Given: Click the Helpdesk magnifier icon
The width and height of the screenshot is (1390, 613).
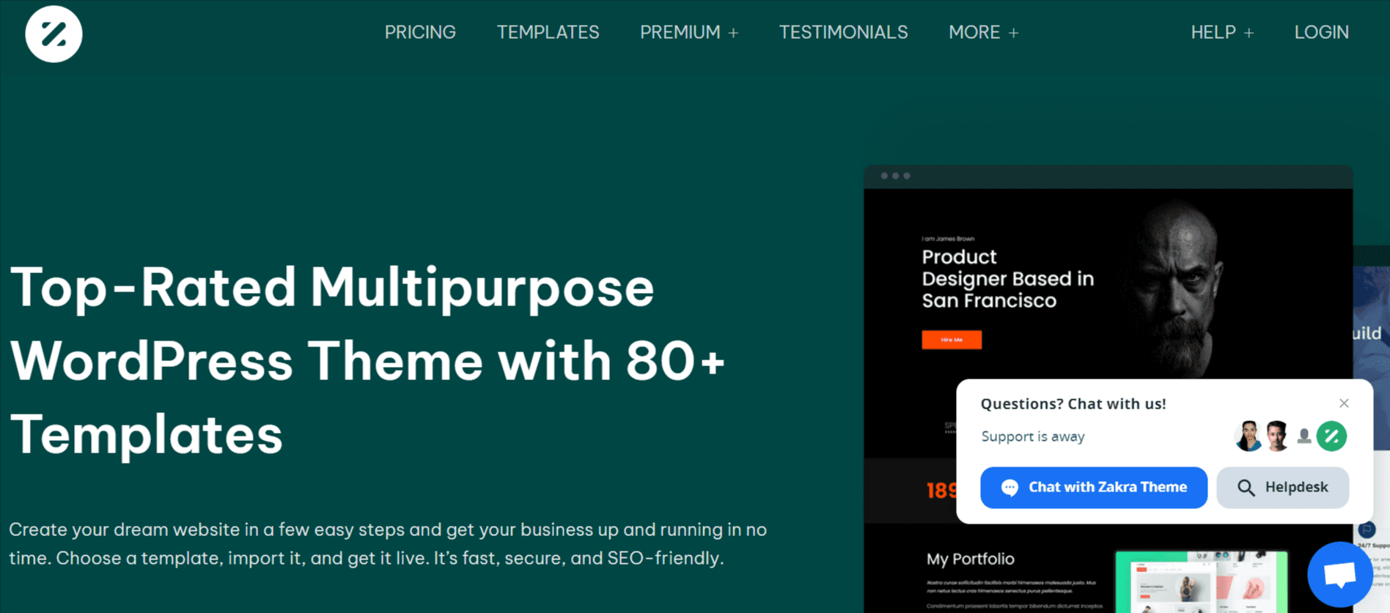Looking at the screenshot, I should point(1246,488).
